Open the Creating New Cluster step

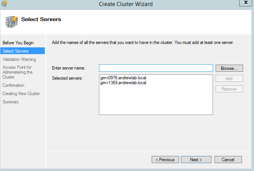(21, 94)
